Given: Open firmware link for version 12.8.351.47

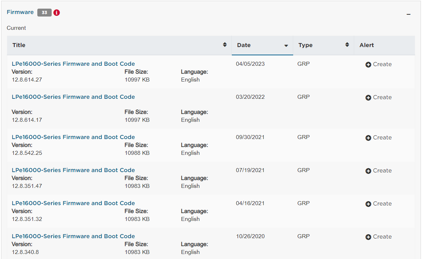Looking at the screenshot, I should click(73, 170).
